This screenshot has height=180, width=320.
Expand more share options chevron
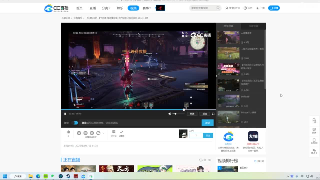[x=103, y=133]
